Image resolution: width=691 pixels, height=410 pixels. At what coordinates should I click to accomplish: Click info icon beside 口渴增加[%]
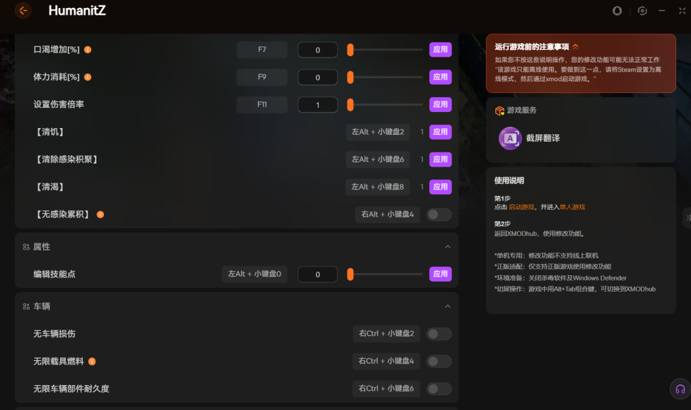pyautogui.click(x=88, y=50)
